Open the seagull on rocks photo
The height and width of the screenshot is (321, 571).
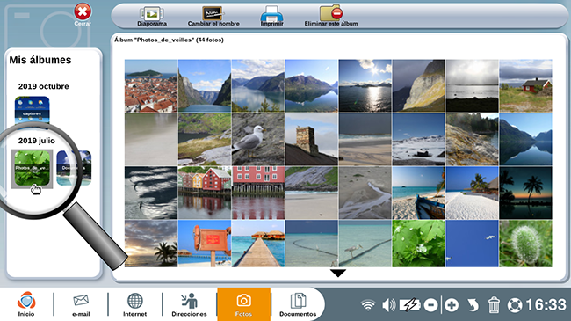[x=257, y=139]
